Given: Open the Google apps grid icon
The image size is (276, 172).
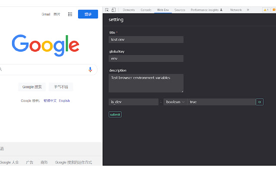Looking at the screenshot, I should coord(70,14).
